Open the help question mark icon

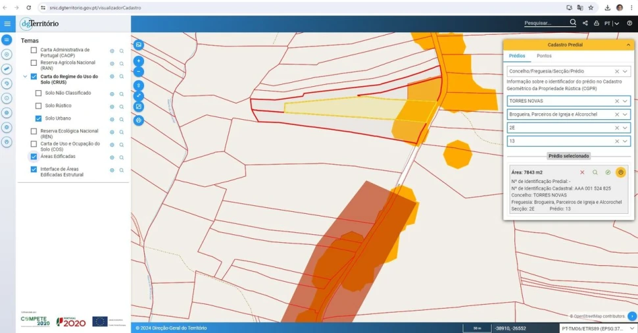(x=629, y=24)
